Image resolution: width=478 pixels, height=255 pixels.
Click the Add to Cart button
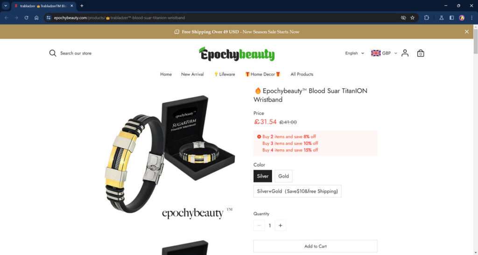(315, 246)
